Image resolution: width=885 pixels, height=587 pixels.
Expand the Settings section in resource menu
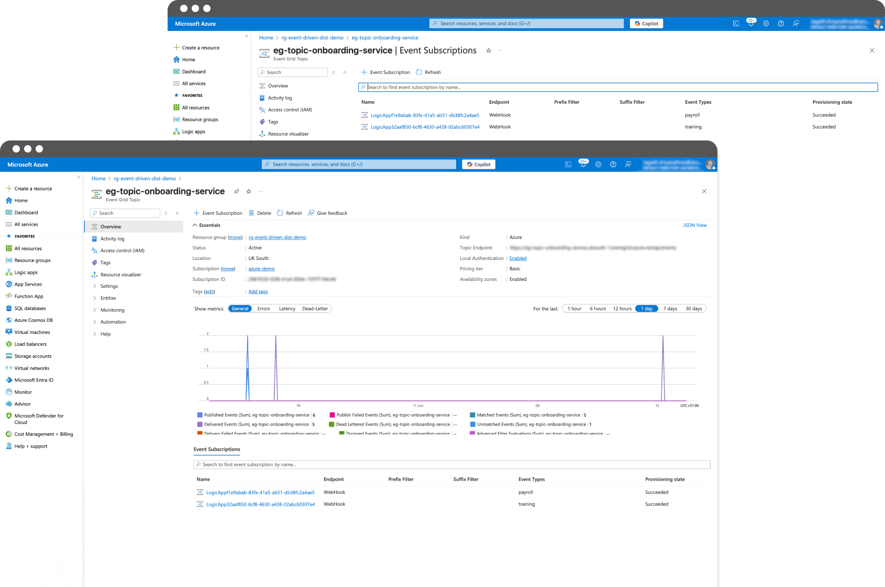click(x=109, y=286)
